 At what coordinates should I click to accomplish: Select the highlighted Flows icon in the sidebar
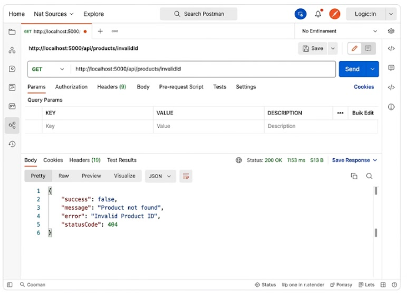(x=12, y=125)
